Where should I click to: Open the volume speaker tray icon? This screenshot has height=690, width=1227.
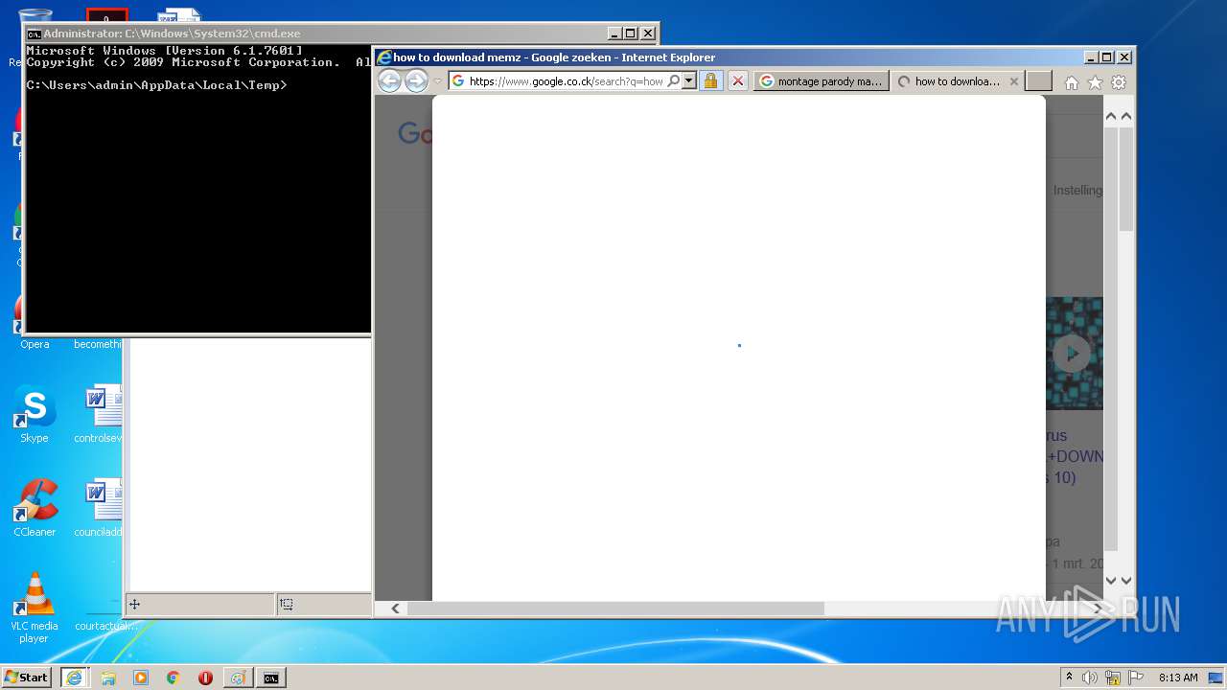[x=1090, y=678]
